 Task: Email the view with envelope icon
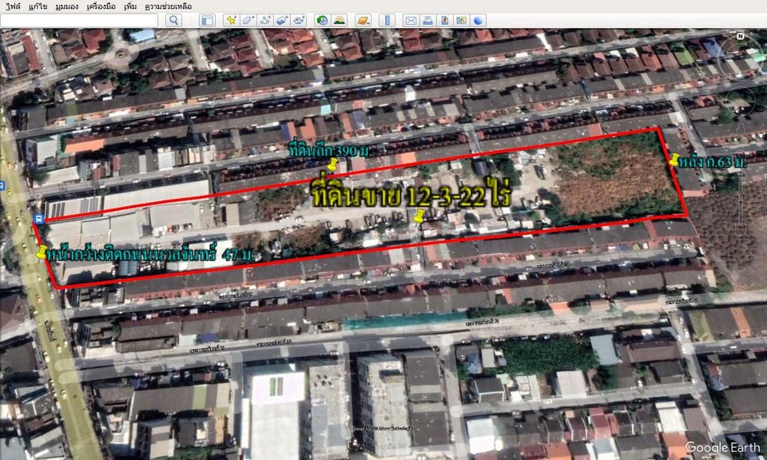[x=411, y=20]
